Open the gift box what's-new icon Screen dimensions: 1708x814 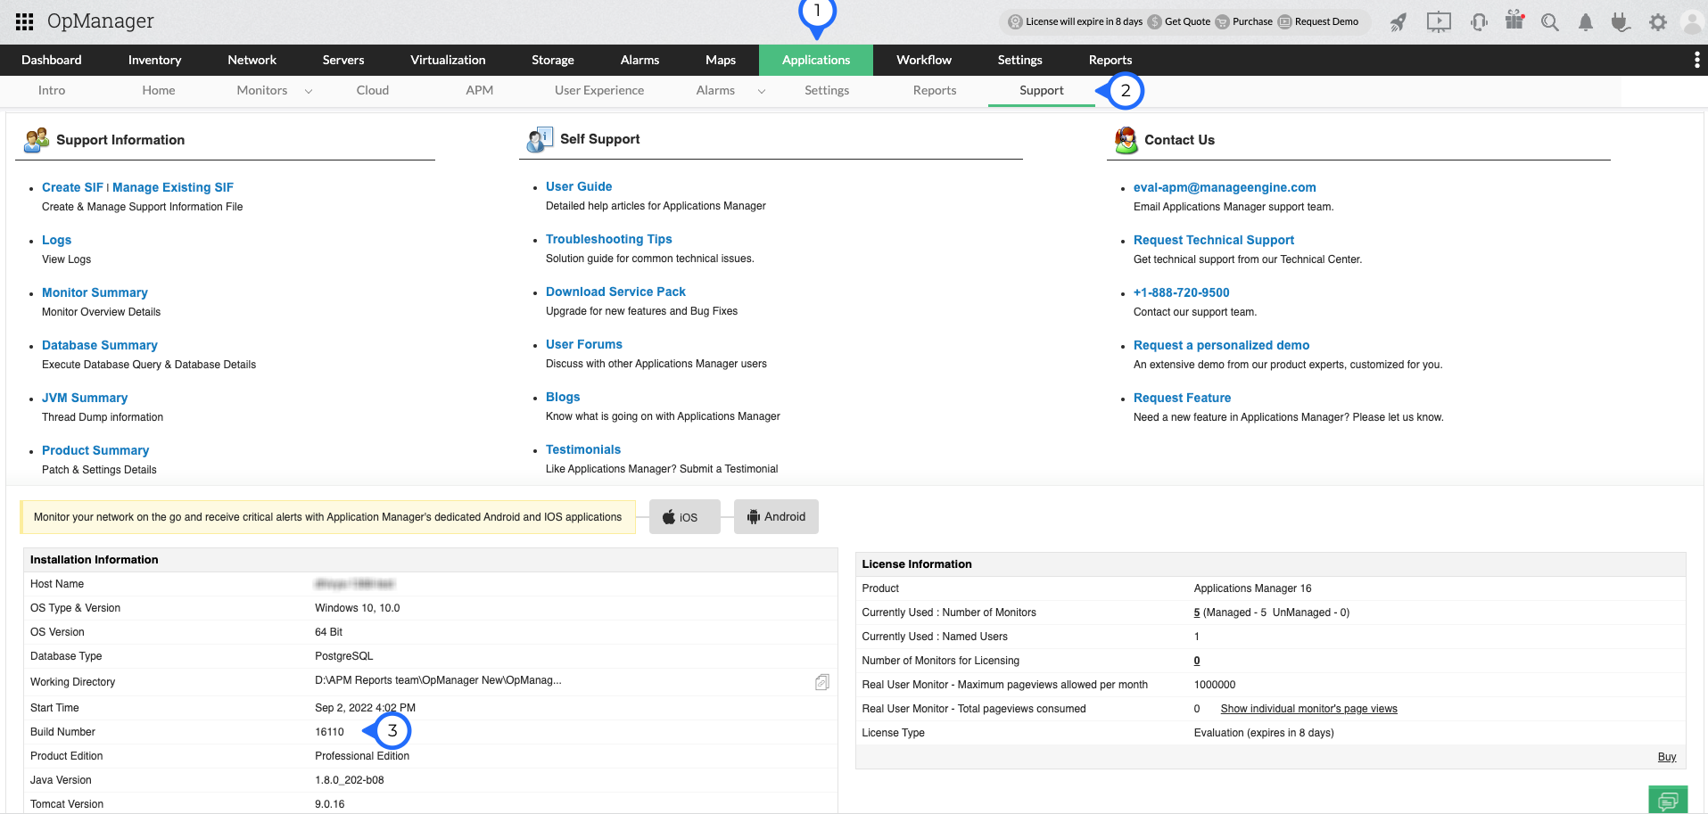click(1514, 21)
